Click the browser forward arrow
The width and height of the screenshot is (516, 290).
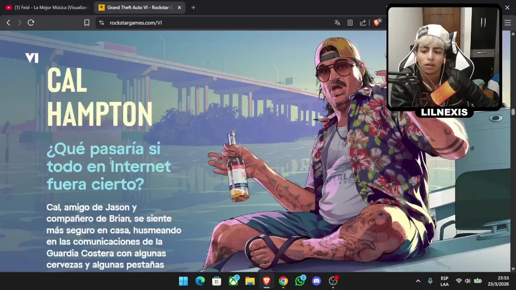tap(19, 23)
